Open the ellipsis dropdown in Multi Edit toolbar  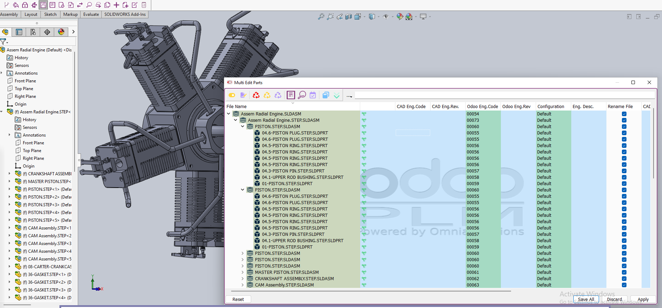pos(349,96)
